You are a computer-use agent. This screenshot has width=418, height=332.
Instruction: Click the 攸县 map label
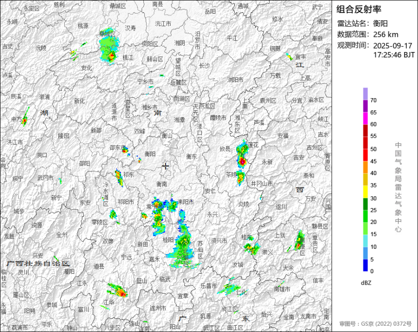click(225, 149)
